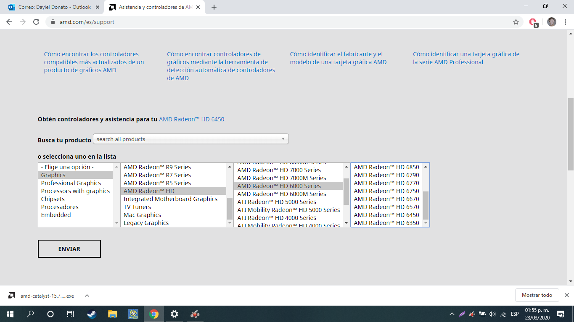The width and height of the screenshot is (574, 322).
Task: Select AMD Radeon HD entry
Action: coord(174,191)
